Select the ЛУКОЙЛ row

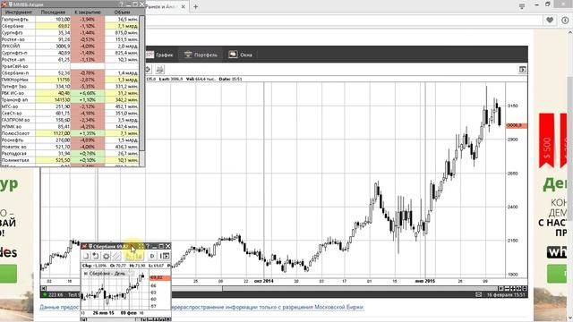(x=70, y=46)
